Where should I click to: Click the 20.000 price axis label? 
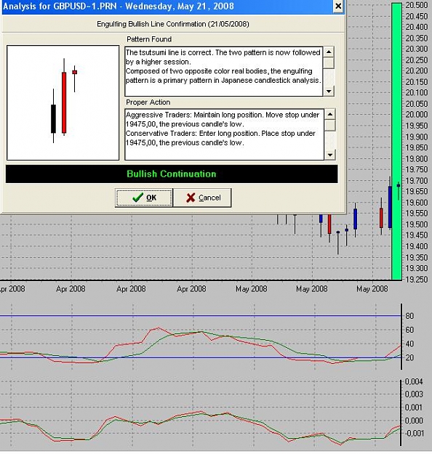coord(417,115)
